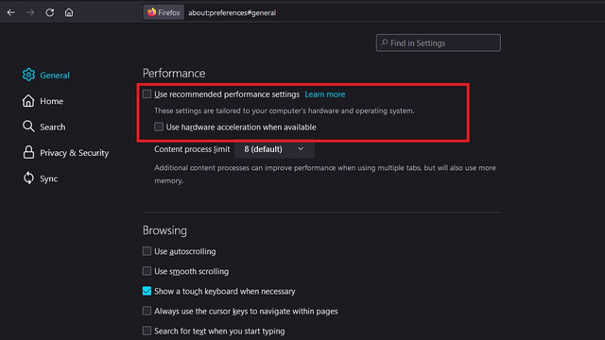Screen dimensions: 605x340
Task: Click the Home house icon in the sidebar
Action: coord(28,101)
